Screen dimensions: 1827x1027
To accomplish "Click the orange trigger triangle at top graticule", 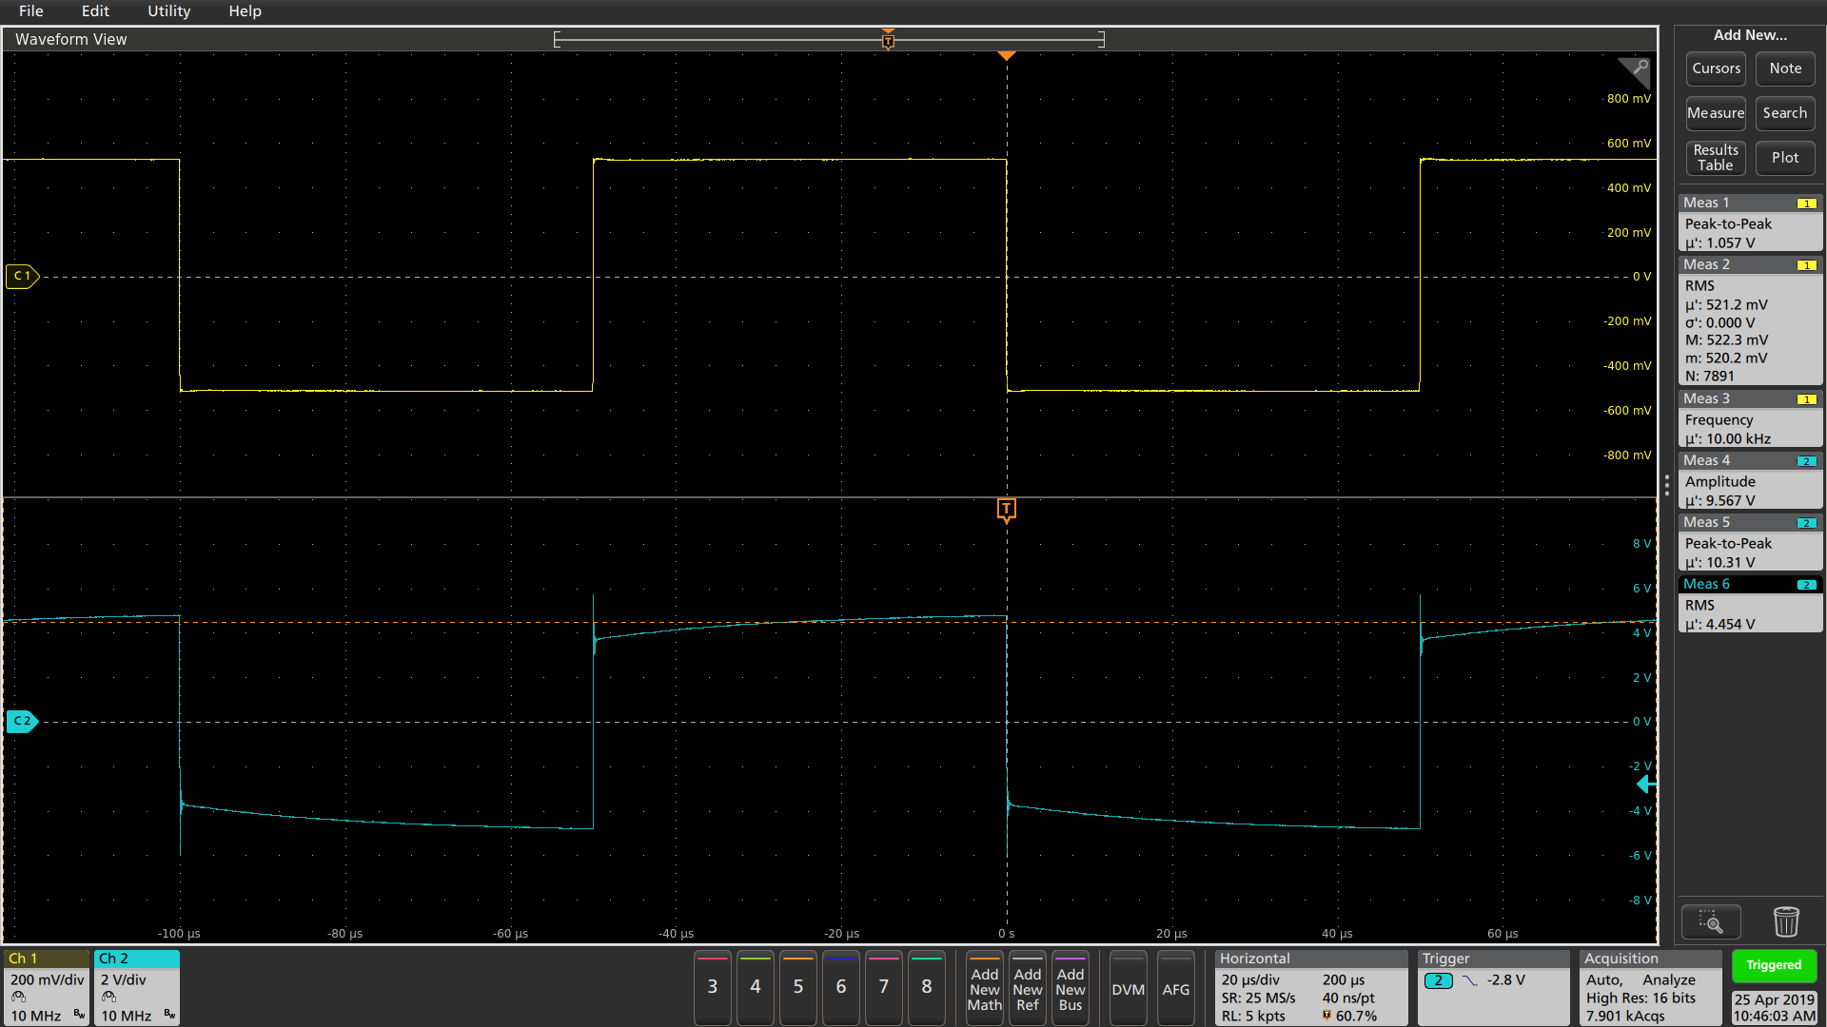I will click(1006, 56).
